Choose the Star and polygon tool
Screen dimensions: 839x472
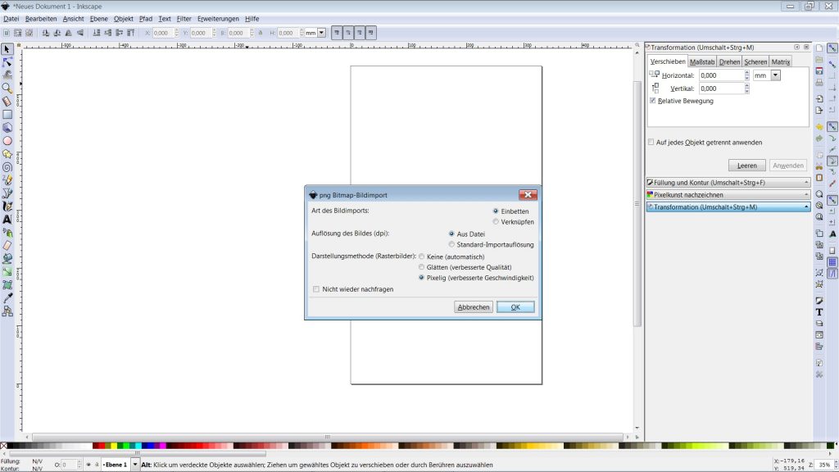pyautogui.click(x=7, y=153)
